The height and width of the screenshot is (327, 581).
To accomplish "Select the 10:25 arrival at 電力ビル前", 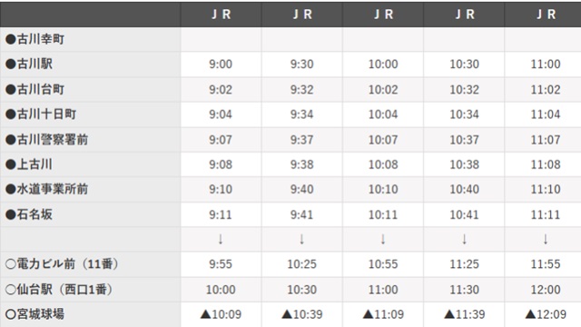I will pos(301,264).
